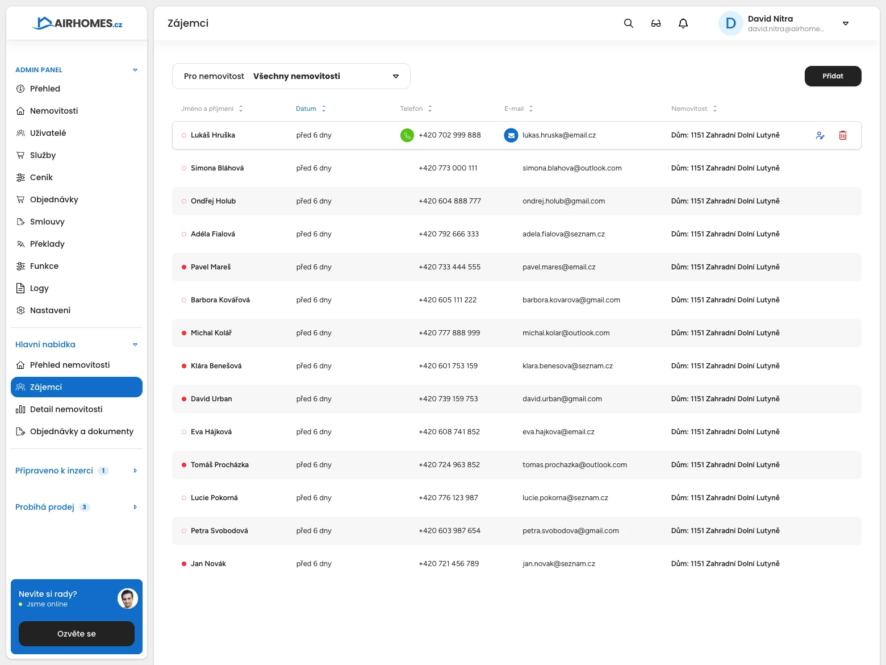
Task: Click the glasses icon in top bar
Action: pyautogui.click(x=655, y=23)
